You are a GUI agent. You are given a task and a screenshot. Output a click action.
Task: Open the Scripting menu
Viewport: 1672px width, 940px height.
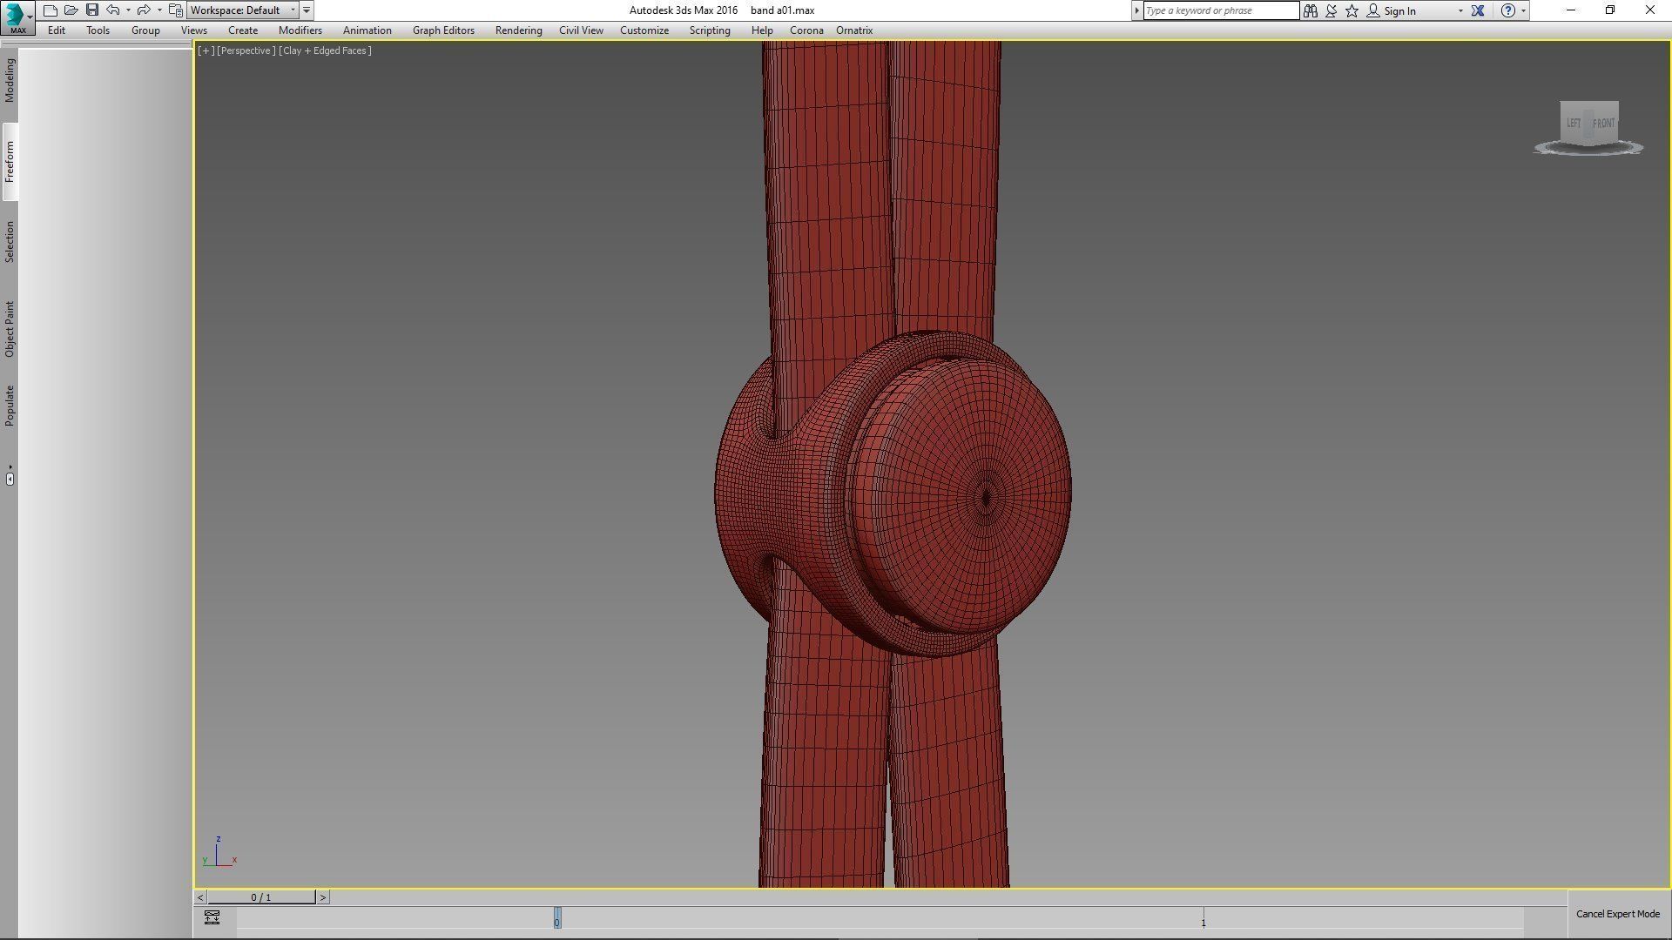click(x=710, y=30)
